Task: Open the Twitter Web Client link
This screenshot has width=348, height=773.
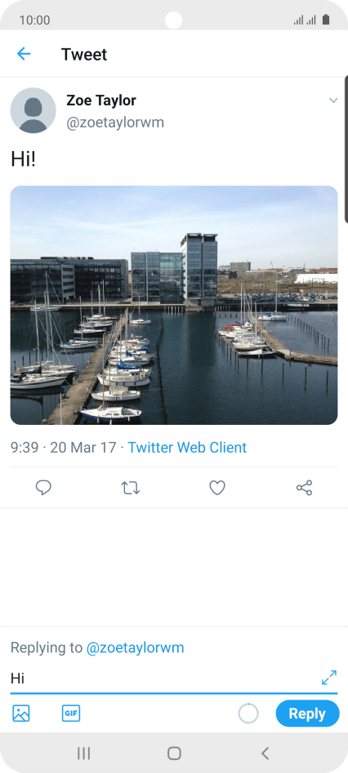Action: click(x=187, y=448)
